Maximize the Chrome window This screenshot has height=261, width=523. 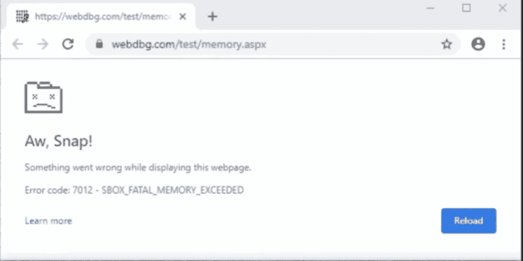pyautogui.click(x=466, y=8)
